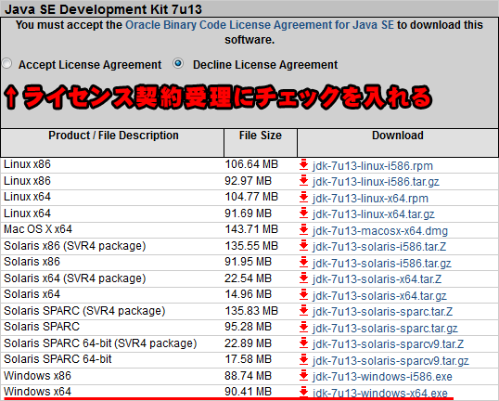Download jdk-7u13-solaris-i586.tar.gz file link
This screenshot has width=499, height=401.
[382, 264]
